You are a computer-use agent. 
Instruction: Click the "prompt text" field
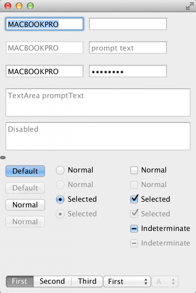point(128,47)
